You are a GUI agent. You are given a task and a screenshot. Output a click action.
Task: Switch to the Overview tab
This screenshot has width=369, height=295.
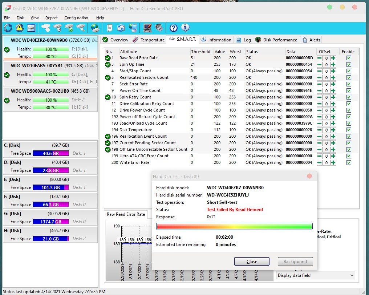pos(115,40)
